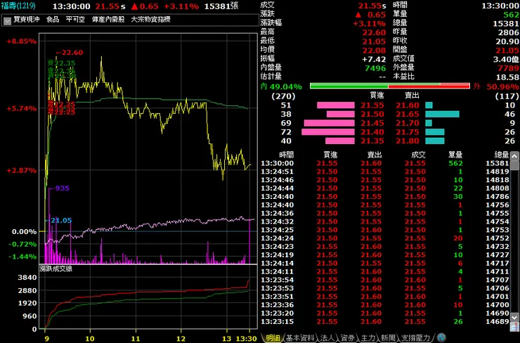Click the 平可空 tag

tap(75, 19)
